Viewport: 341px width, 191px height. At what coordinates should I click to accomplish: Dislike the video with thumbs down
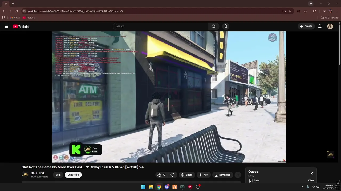[172, 175]
